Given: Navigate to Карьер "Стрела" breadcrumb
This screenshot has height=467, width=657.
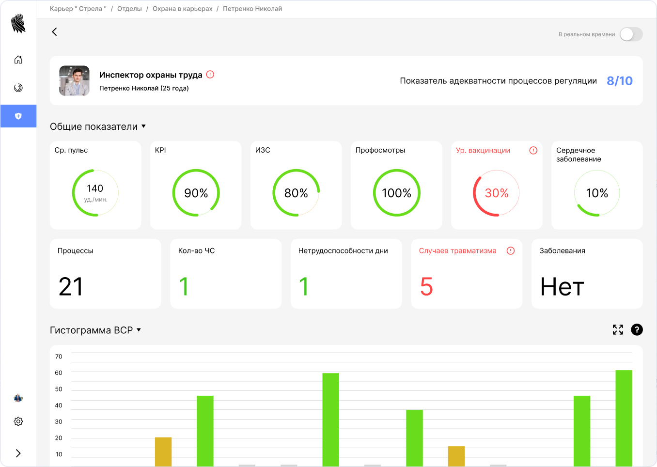Looking at the screenshot, I should coord(78,9).
